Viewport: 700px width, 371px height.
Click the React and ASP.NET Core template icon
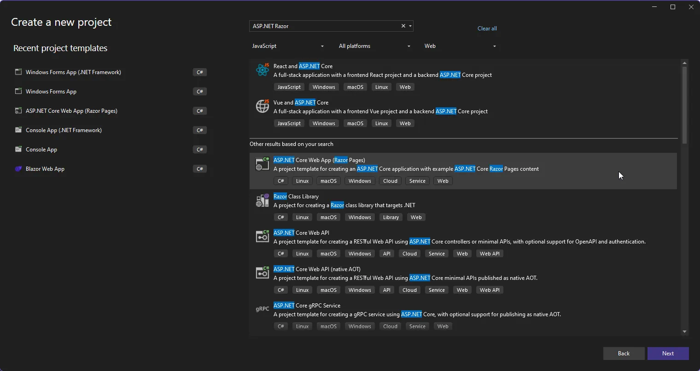(262, 70)
